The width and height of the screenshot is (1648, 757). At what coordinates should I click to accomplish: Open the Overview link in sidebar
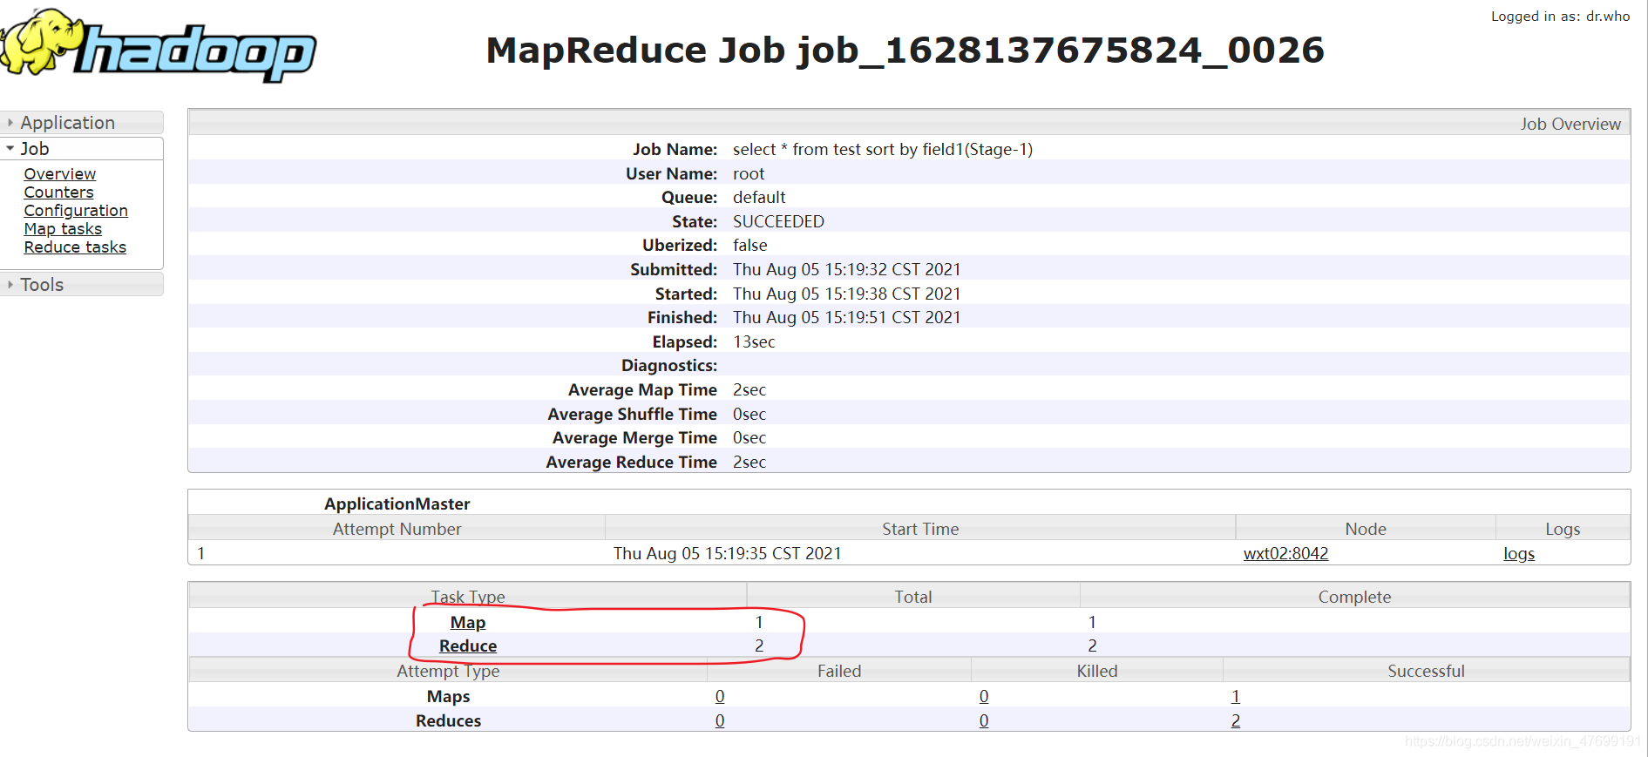59,174
